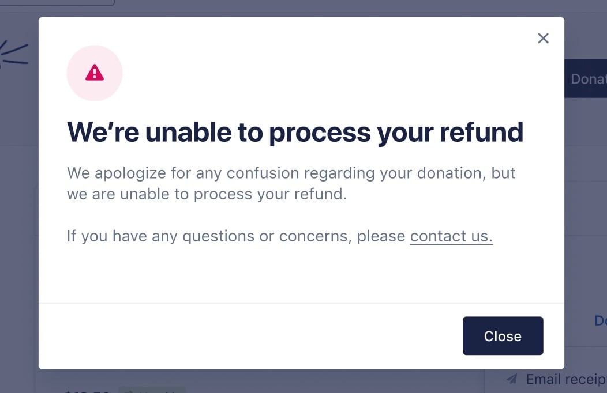This screenshot has height=393, width=607.
Task: Click the blue link at the right edge
Action: [601, 320]
